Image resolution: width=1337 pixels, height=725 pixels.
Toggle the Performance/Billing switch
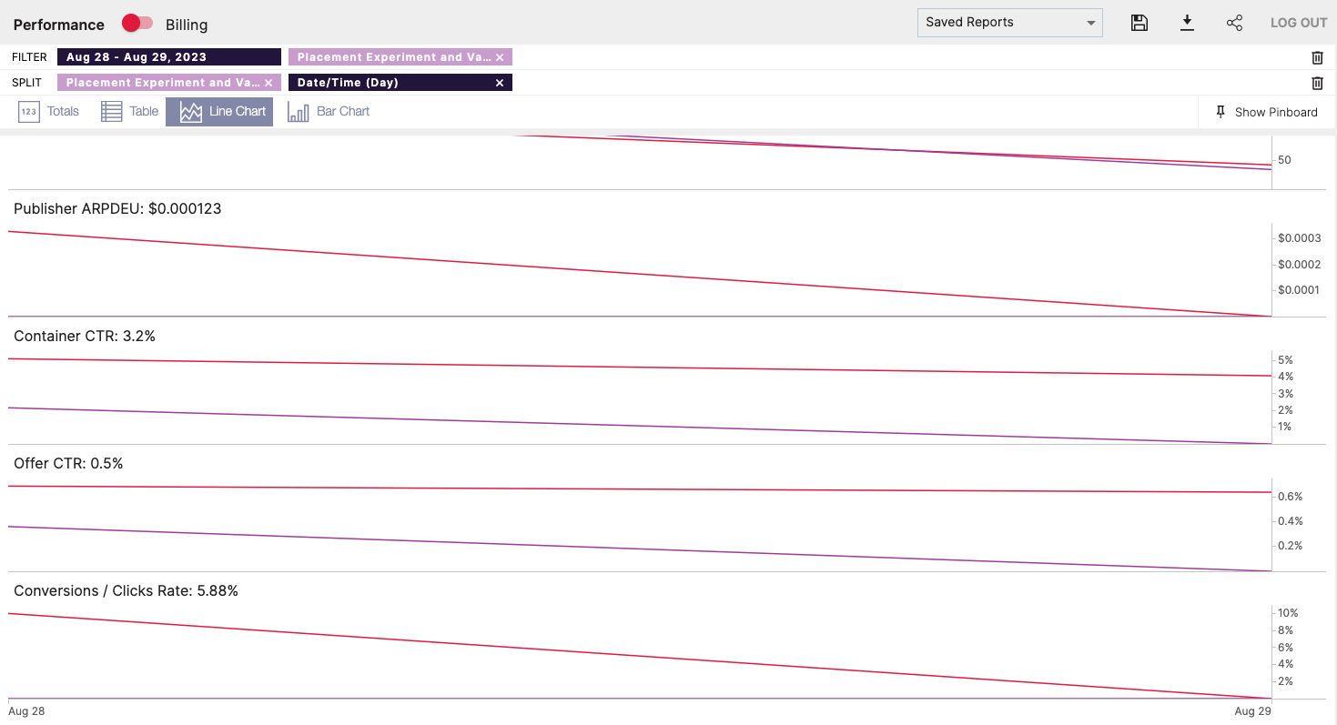137,23
